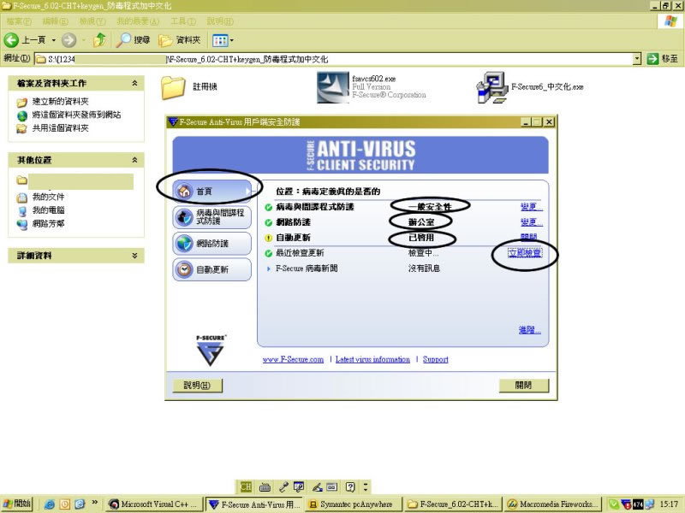
Task: Open 病毒與間諜程式防護 section in sidebar
Action: tap(212, 217)
